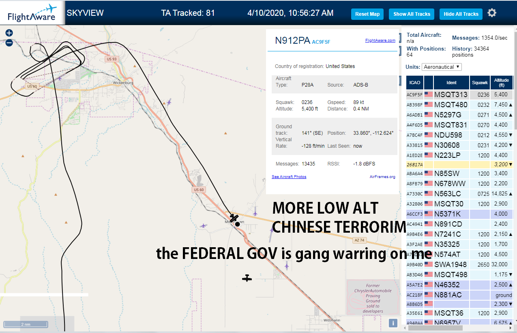Click the map info 'i' button
The width and height of the screenshot is (517, 333).
pos(393,323)
